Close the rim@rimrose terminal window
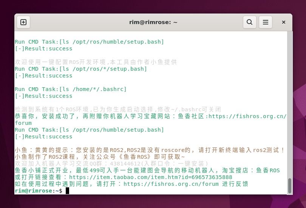 point(284,22)
